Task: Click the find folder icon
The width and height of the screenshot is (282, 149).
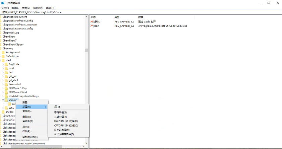Action: [6, 72]
